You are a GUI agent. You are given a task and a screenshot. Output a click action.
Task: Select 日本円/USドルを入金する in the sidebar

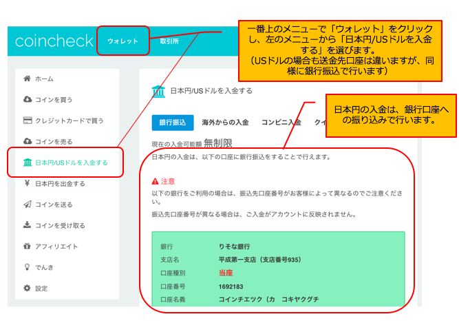coord(72,163)
